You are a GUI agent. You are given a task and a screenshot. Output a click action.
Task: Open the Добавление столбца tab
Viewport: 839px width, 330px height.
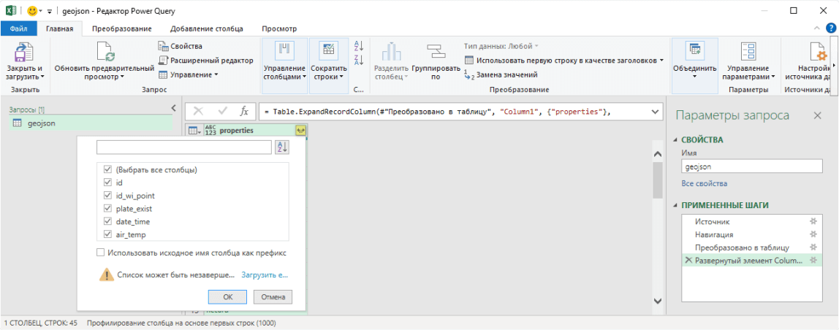tap(206, 28)
